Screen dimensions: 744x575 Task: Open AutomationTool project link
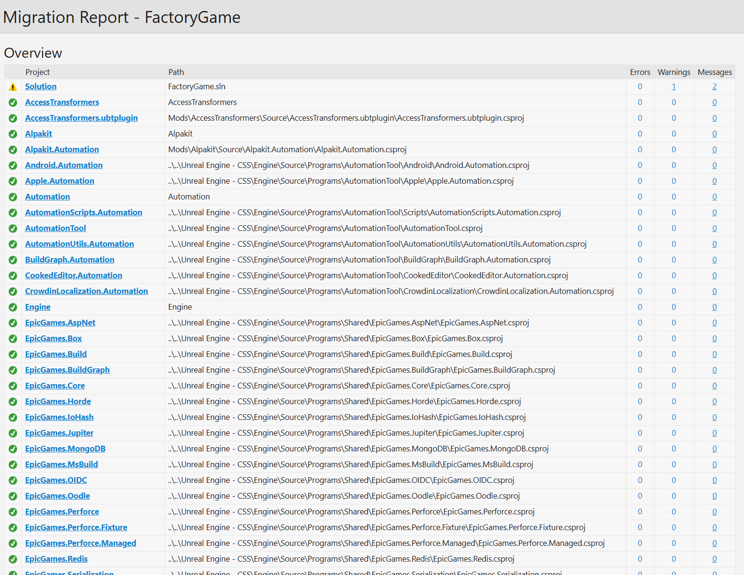tap(55, 228)
